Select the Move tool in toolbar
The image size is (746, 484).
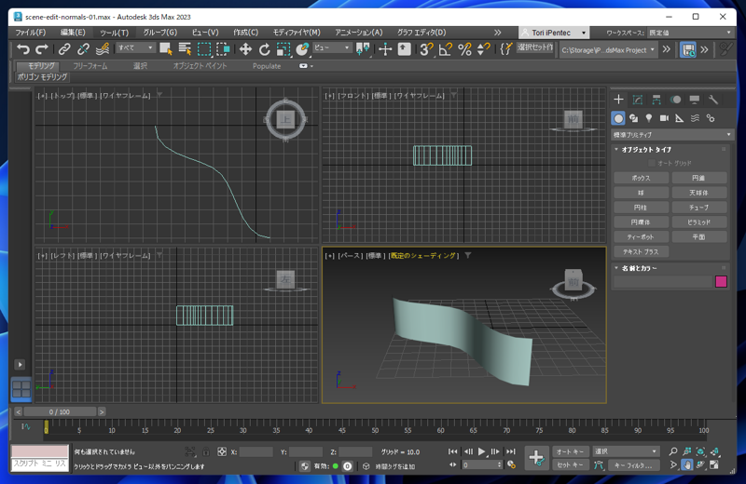tap(245, 49)
